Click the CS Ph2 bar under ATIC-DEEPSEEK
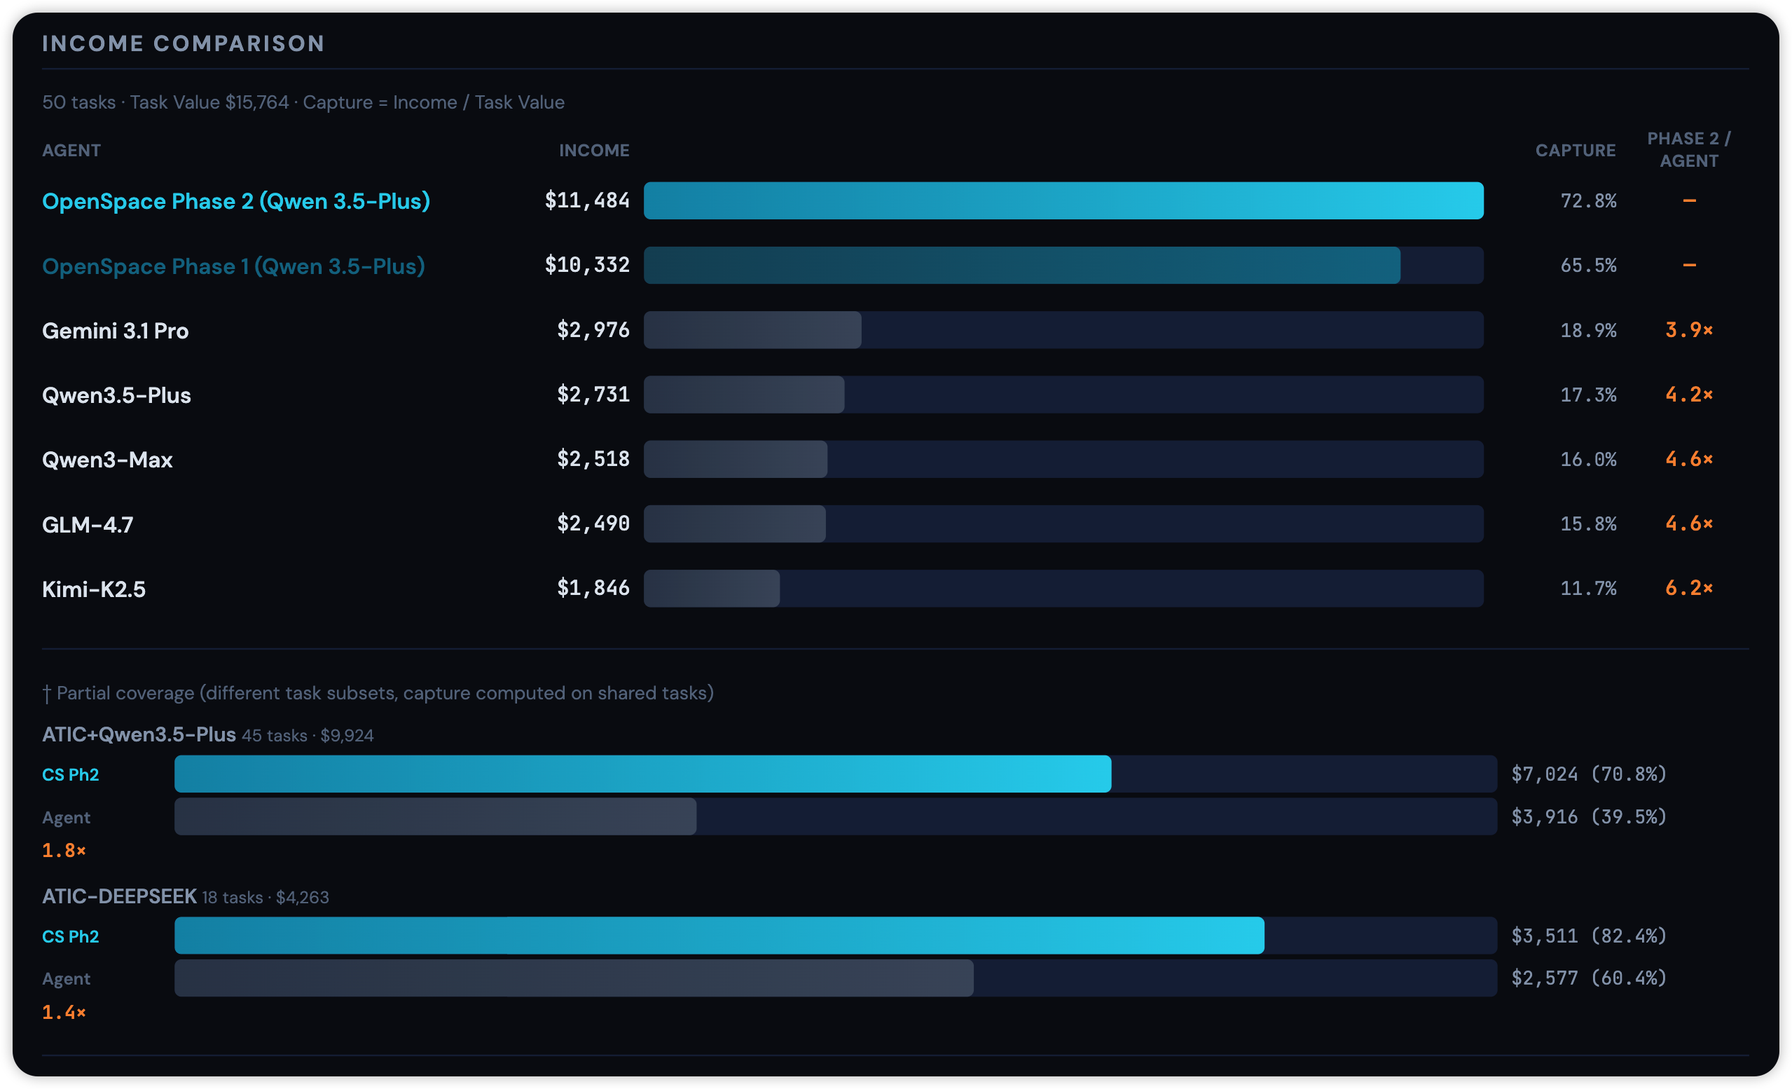The height and width of the screenshot is (1089, 1792). coord(719,936)
